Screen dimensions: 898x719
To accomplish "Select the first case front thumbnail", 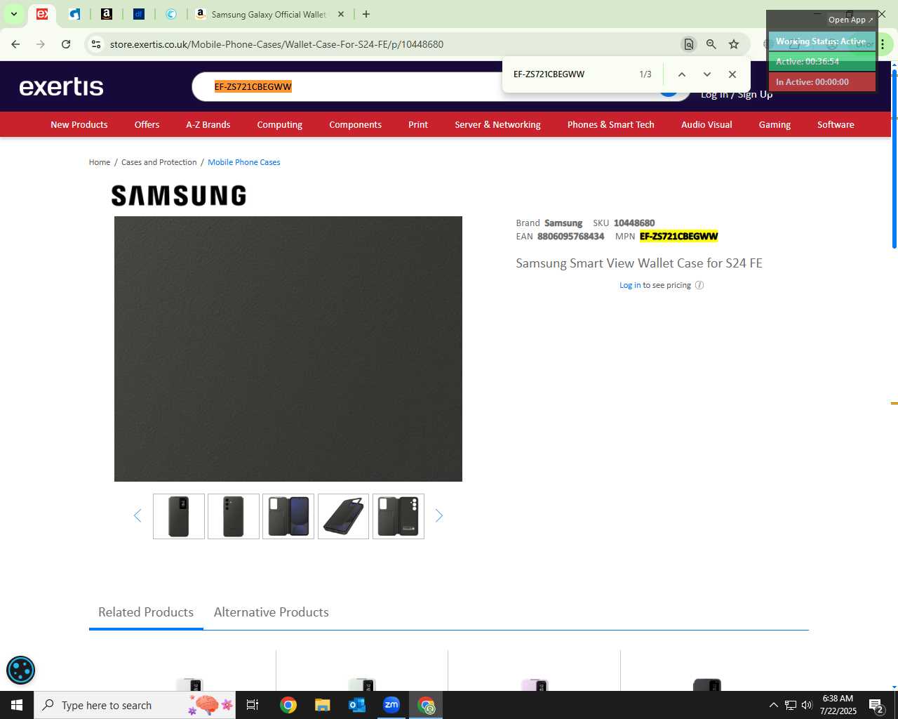I will (x=179, y=517).
